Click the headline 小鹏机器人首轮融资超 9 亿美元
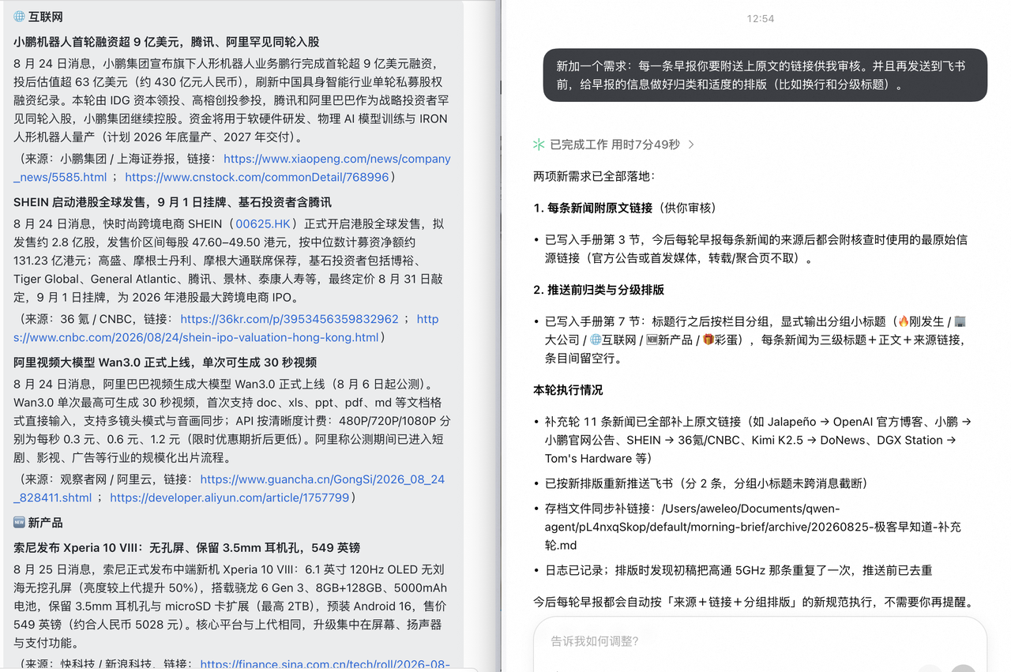This screenshot has width=1011, height=672. pyautogui.click(x=167, y=42)
